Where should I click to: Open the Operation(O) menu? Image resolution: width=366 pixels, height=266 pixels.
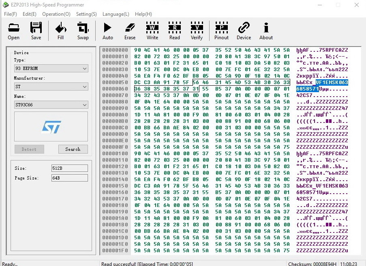[x=56, y=14]
